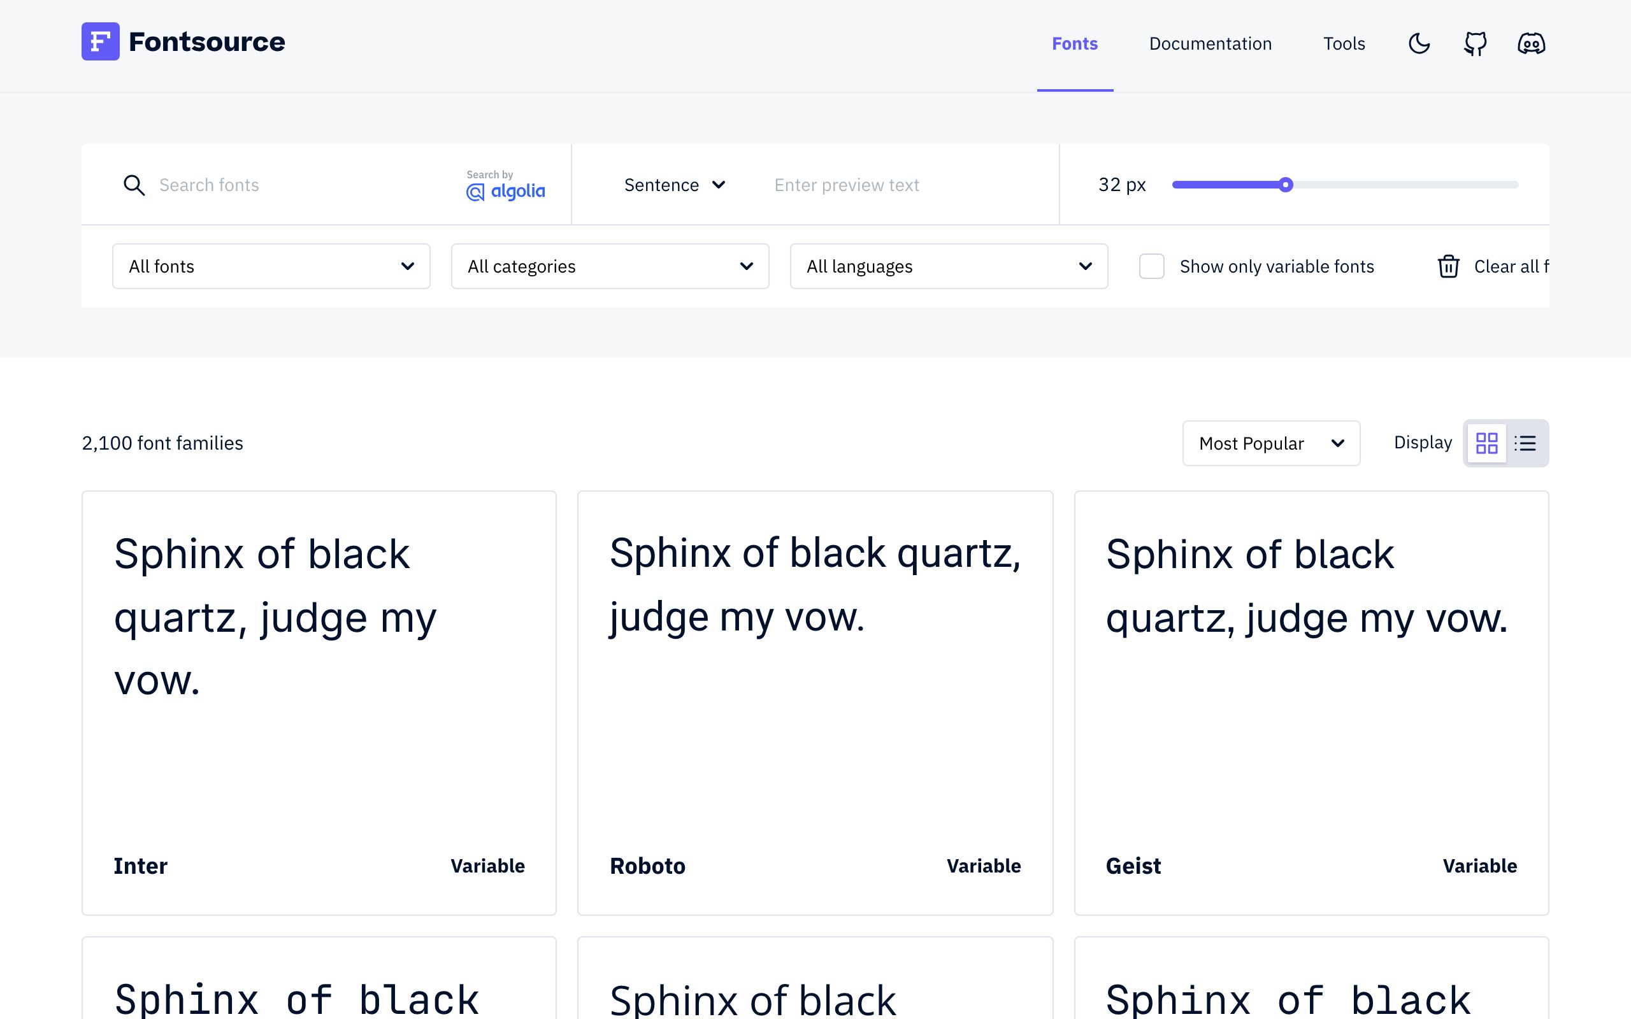The image size is (1631, 1019).
Task: Enable Show only variable fonts checkbox
Action: click(1152, 266)
